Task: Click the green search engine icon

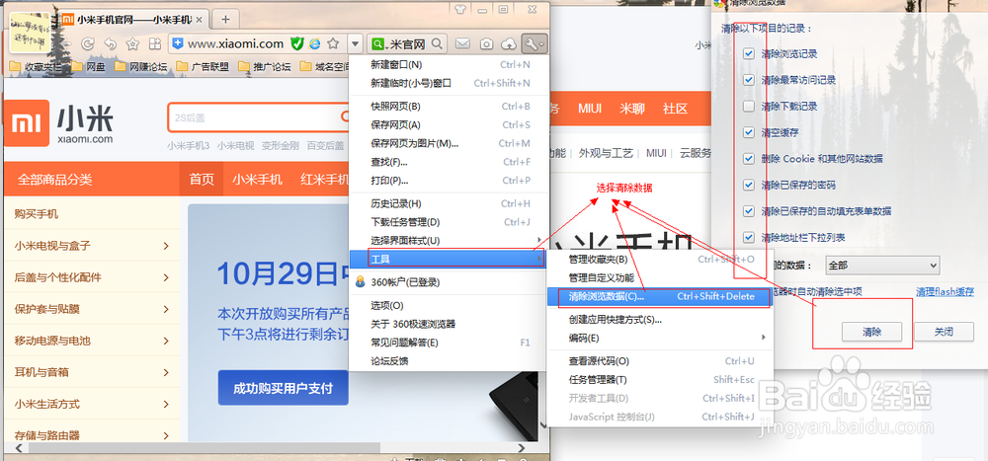Action: [x=378, y=44]
